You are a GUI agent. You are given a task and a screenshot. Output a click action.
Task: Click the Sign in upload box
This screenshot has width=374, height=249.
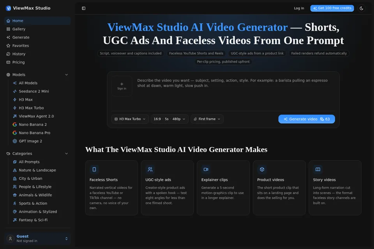122,86
